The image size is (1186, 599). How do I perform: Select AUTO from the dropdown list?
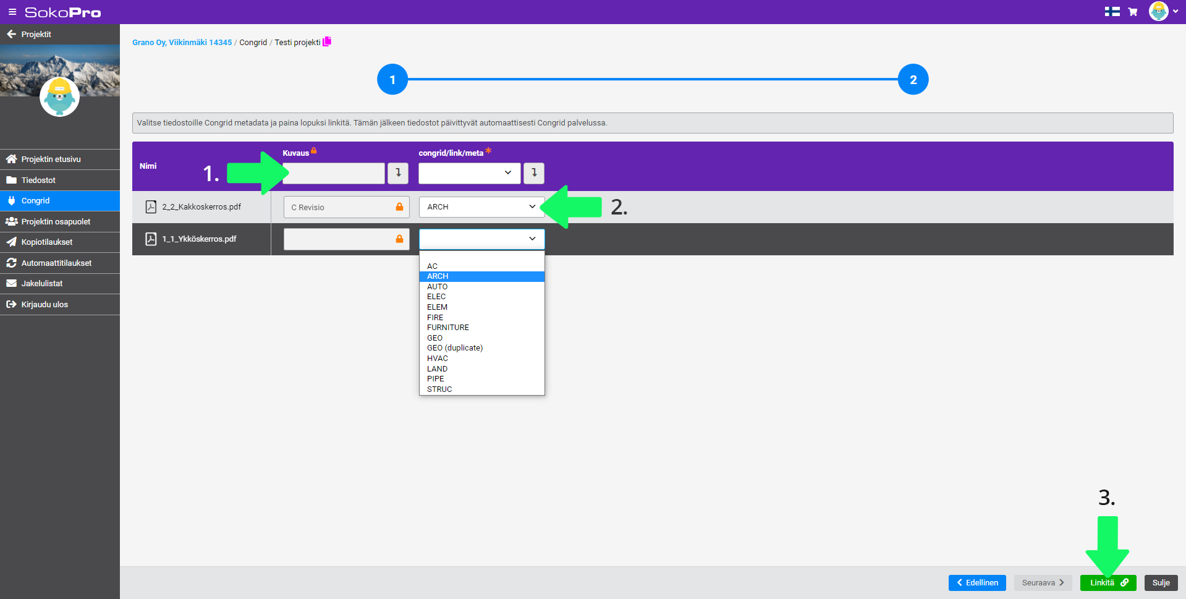481,286
